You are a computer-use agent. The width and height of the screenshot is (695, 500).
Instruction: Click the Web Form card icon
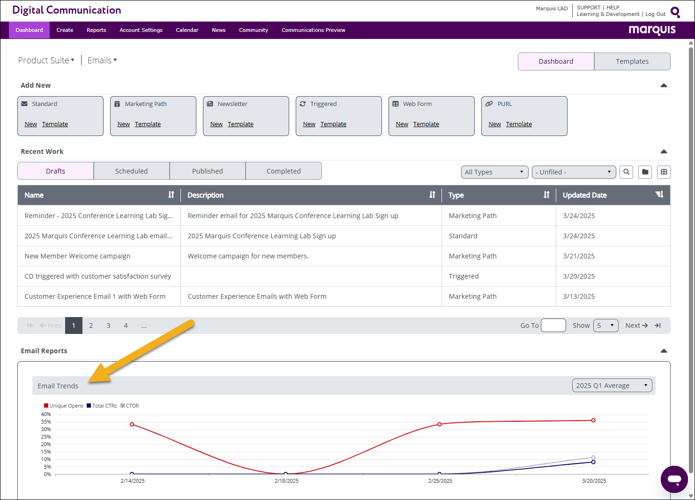[396, 104]
